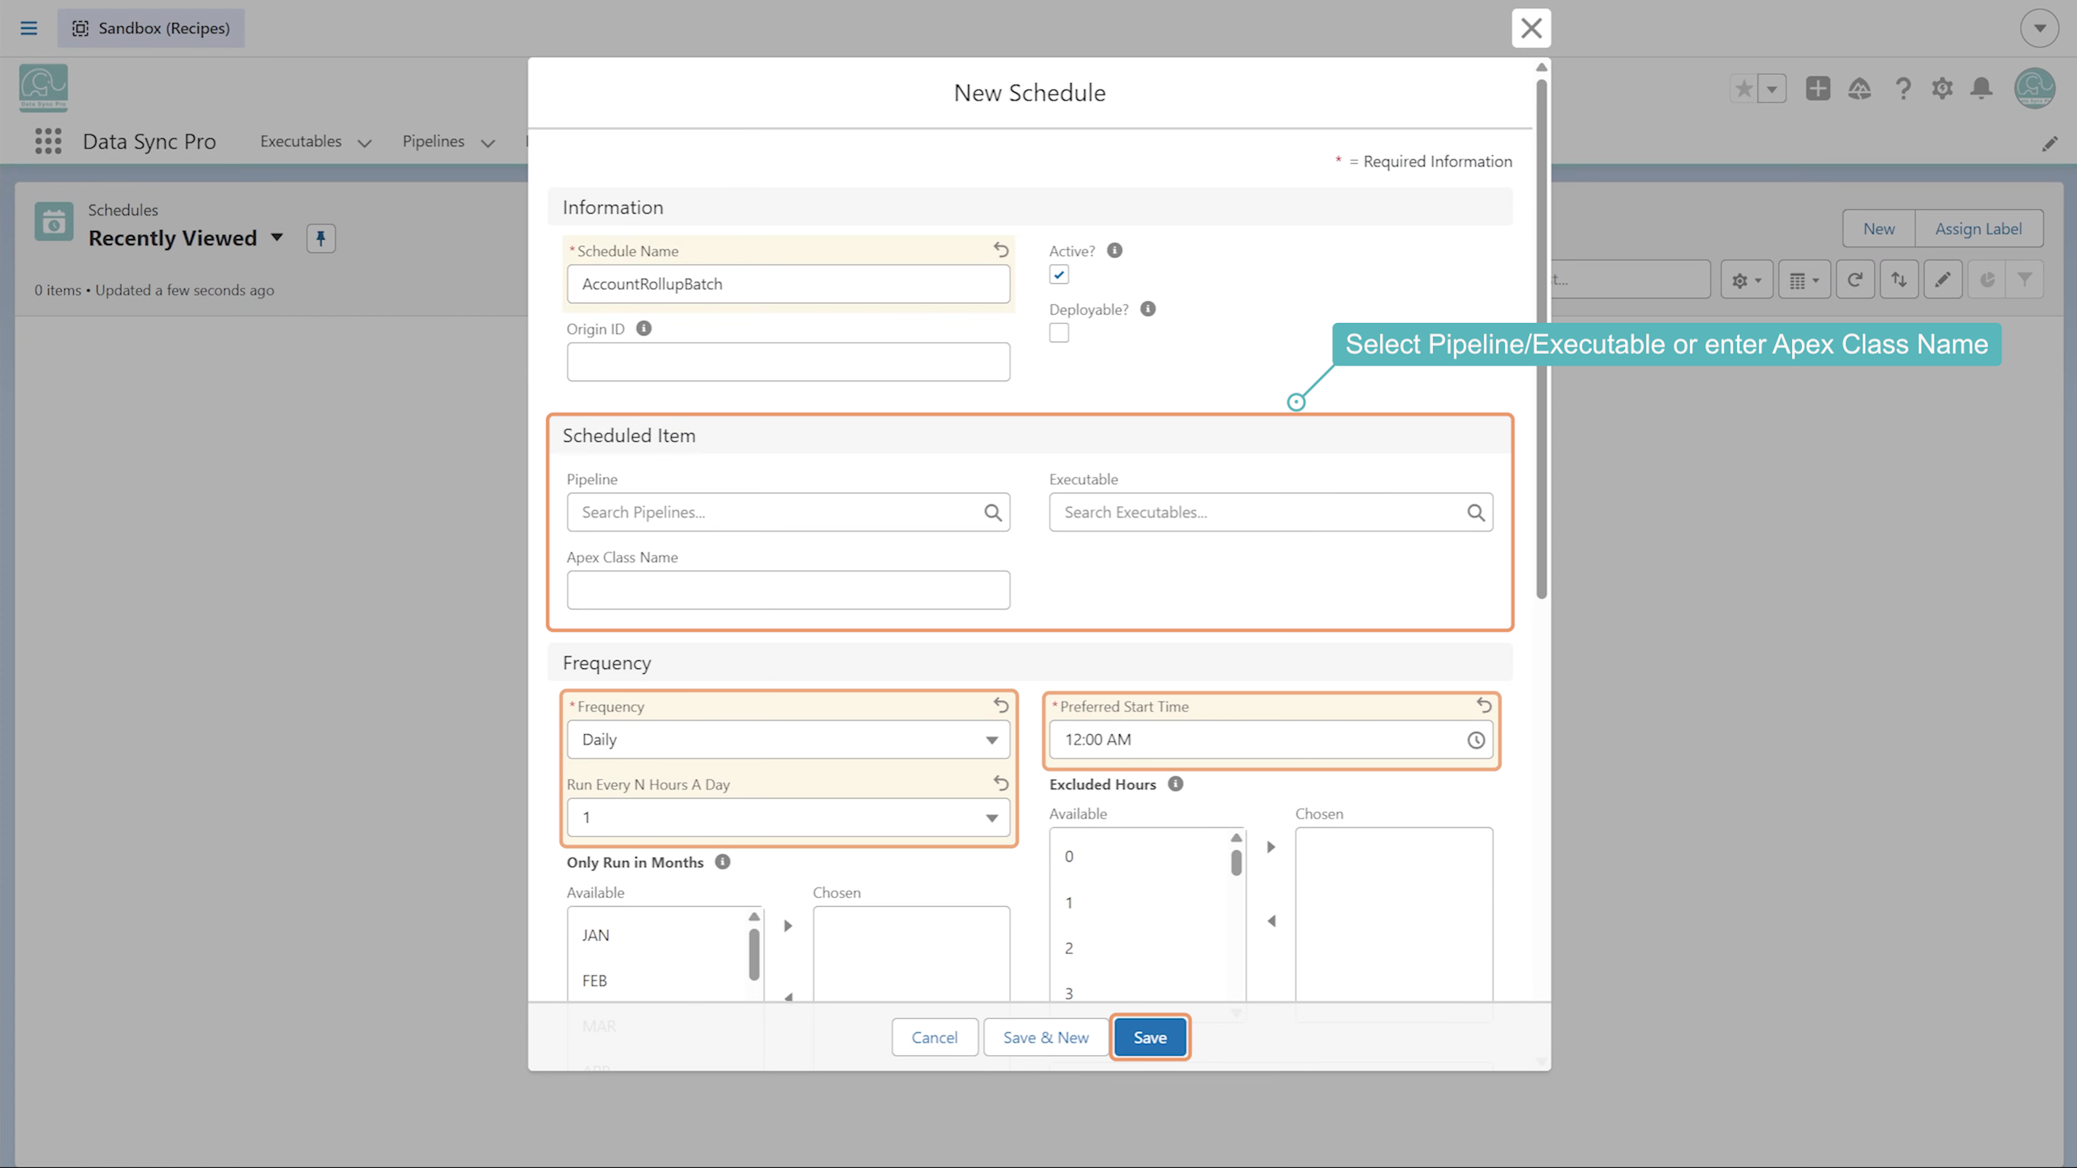Click the Excluded Hours list scrollbar
The height and width of the screenshot is (1168, 2077).
(x=1236, y=862)
